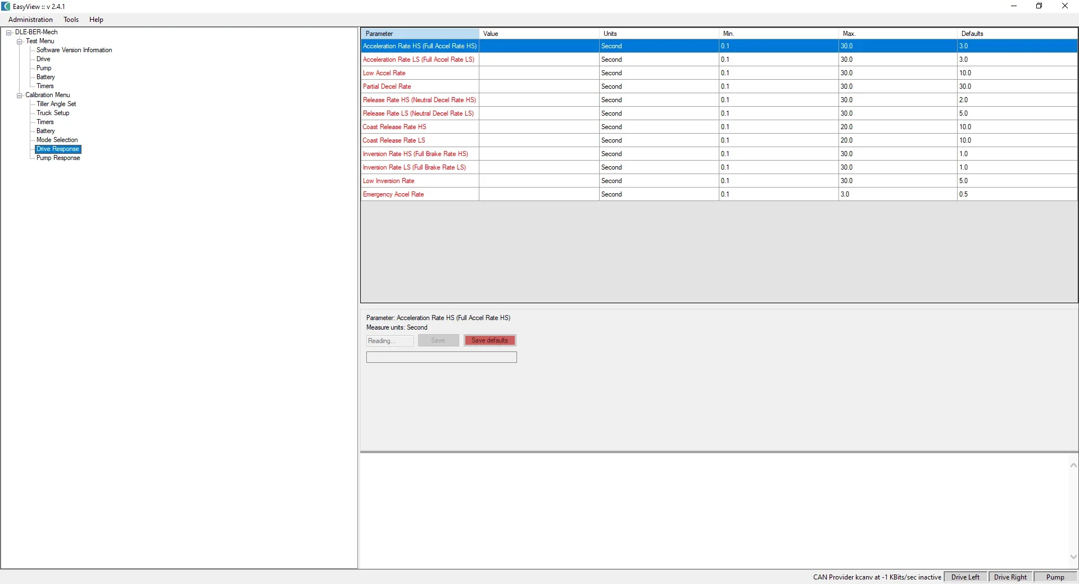
Task: Collapse the DLE-BER-Mech root node
Action: pos(9,33)
